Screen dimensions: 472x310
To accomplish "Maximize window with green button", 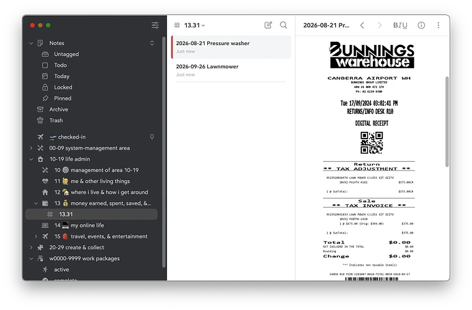I will [x=48, y=25].
